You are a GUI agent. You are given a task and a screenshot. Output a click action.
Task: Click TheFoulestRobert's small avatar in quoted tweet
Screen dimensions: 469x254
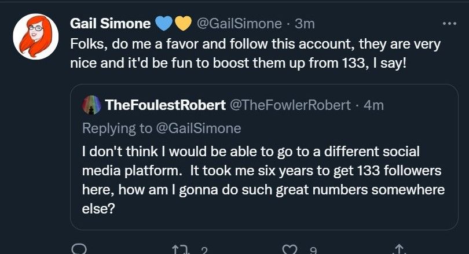(x=93, y=105)
